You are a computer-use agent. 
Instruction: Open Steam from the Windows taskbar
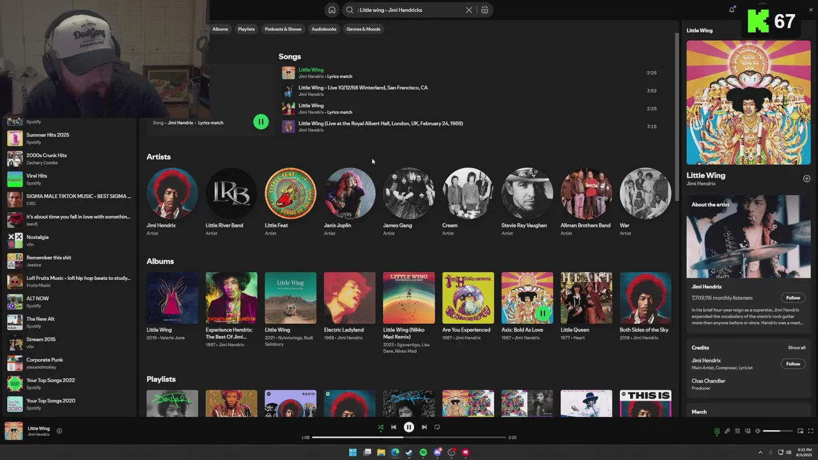click(x=409, y=452)
